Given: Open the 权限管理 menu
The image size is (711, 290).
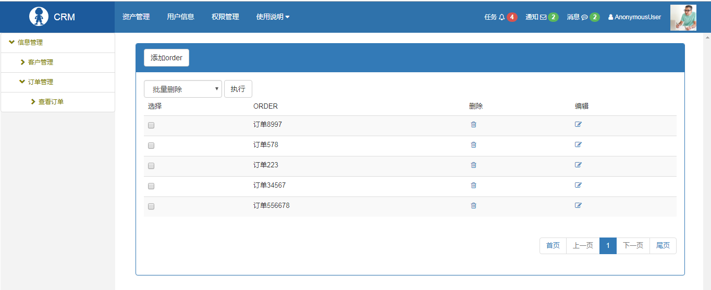Looking at the screenshot, I should pos(225,17).
